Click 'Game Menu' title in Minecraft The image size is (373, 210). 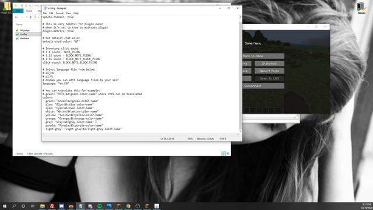[252, 43]
